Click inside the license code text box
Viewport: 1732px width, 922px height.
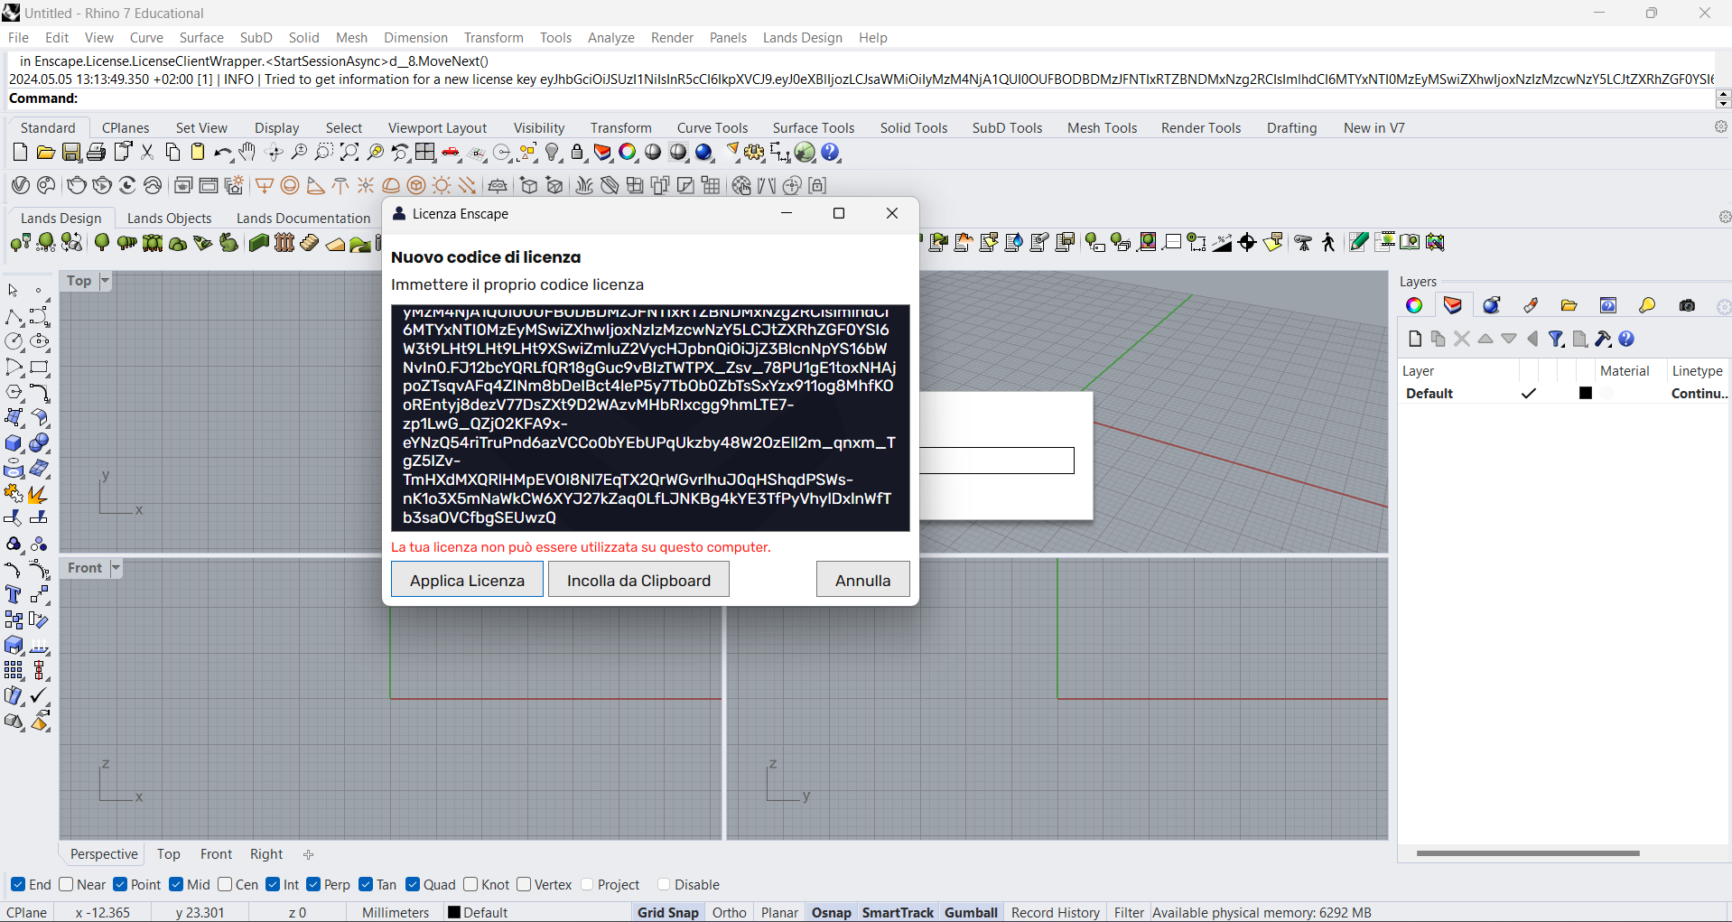[650, 417]
